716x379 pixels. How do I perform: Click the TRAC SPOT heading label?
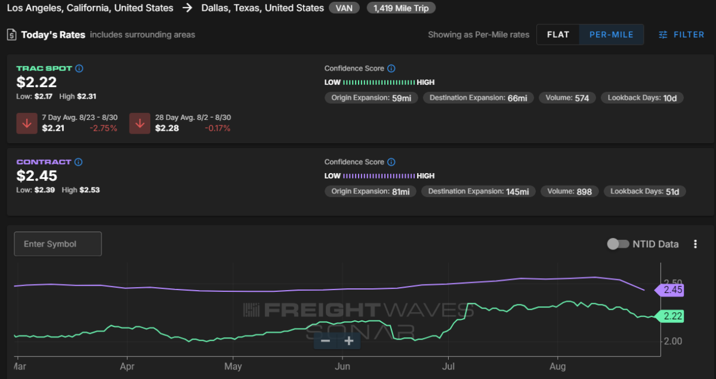coord(44,69)
